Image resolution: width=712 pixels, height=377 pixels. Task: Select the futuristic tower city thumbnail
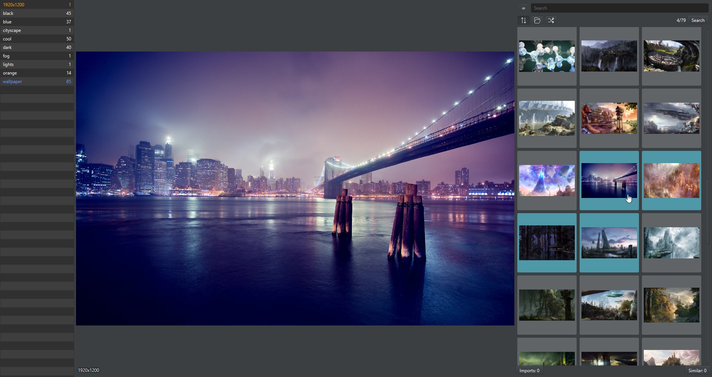click(609, 243)
